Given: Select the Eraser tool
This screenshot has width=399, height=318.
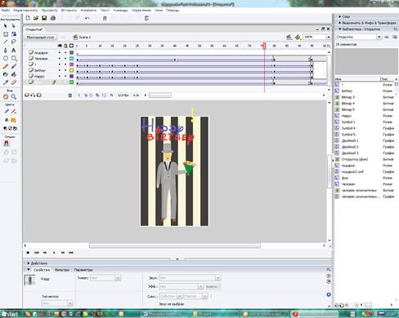Looking at the screenshot, I should click(14, 82).
